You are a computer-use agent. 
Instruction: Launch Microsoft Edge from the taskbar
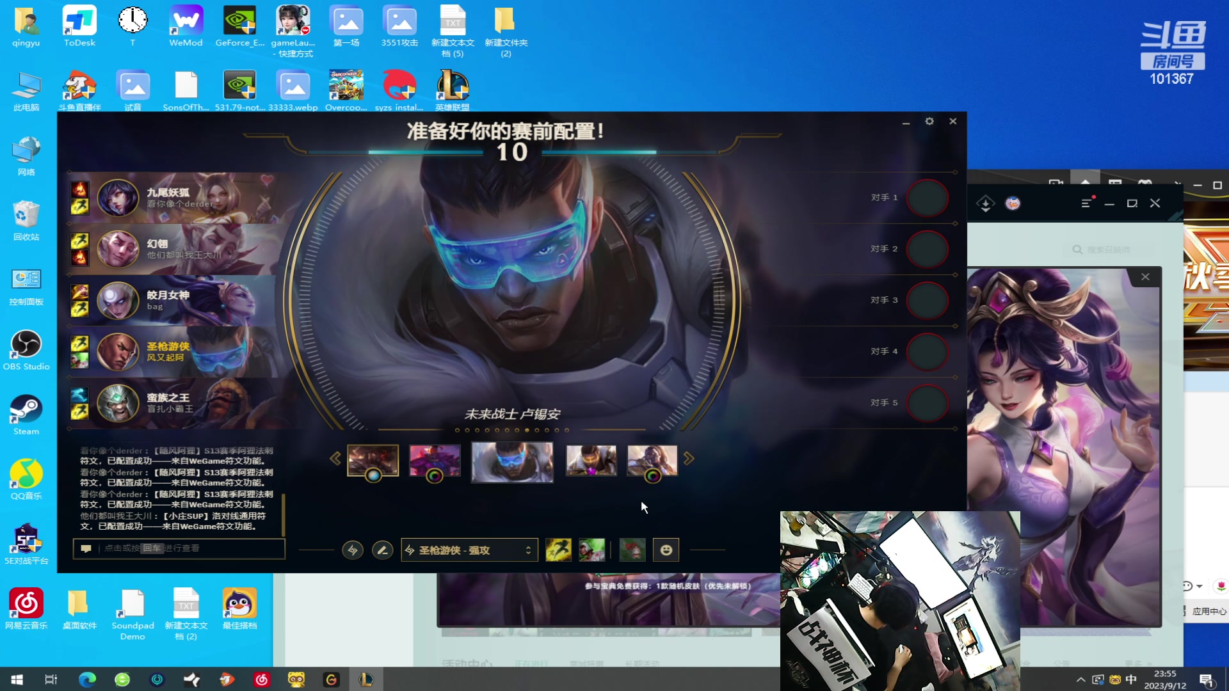pyautogui.click(x=87, y=679)
